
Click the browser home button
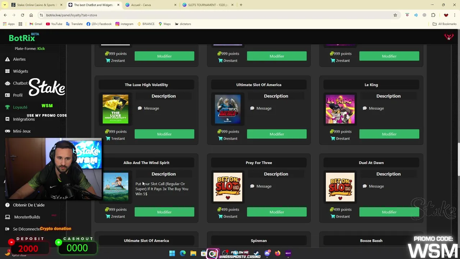tap(31, 15)
